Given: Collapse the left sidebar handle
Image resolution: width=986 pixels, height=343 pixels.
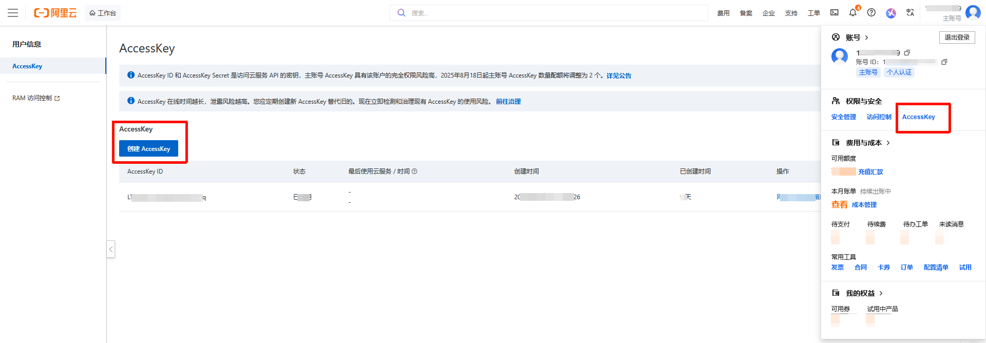Looking at the screenshot, I should coord(110,250).
